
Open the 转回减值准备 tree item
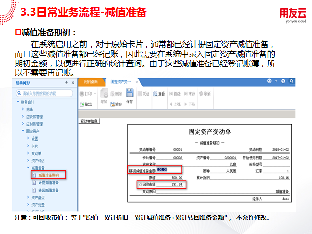[x=49, y=190]
